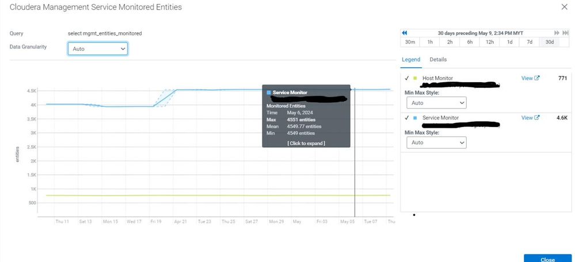
Task: Jump back with the double-left arrow icon
Action: coord(405,33)
